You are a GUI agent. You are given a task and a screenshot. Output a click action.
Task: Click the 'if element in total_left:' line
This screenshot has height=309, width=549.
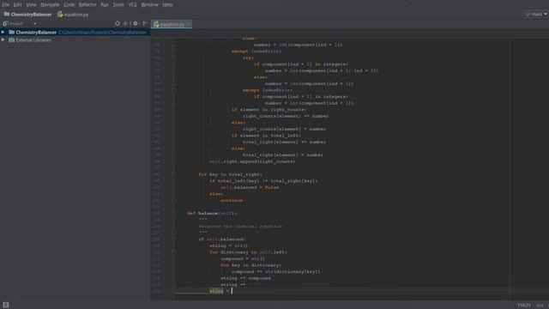266,136
